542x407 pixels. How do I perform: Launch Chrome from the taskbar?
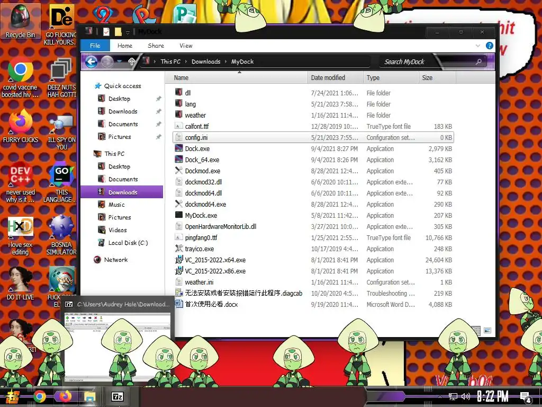click(x=39, y=396)
